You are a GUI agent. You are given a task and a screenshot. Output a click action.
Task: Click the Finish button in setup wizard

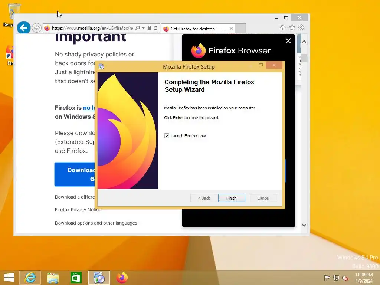[232, 198]
